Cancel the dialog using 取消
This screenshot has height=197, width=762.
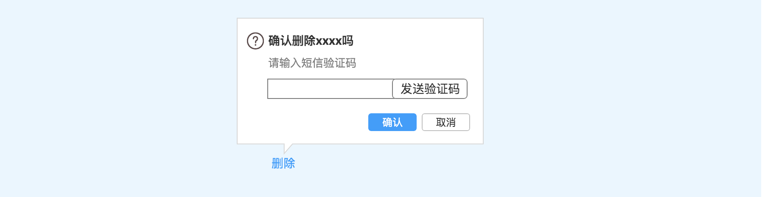(446, 122)
